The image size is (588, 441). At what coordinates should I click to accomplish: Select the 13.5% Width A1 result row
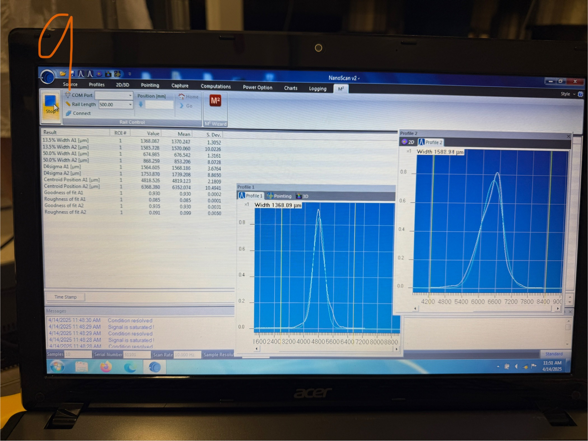(x=132, y=141)
